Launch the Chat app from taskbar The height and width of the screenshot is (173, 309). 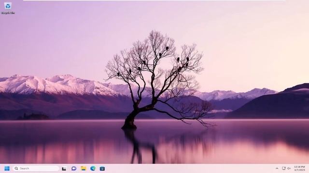tap(74, 168)
